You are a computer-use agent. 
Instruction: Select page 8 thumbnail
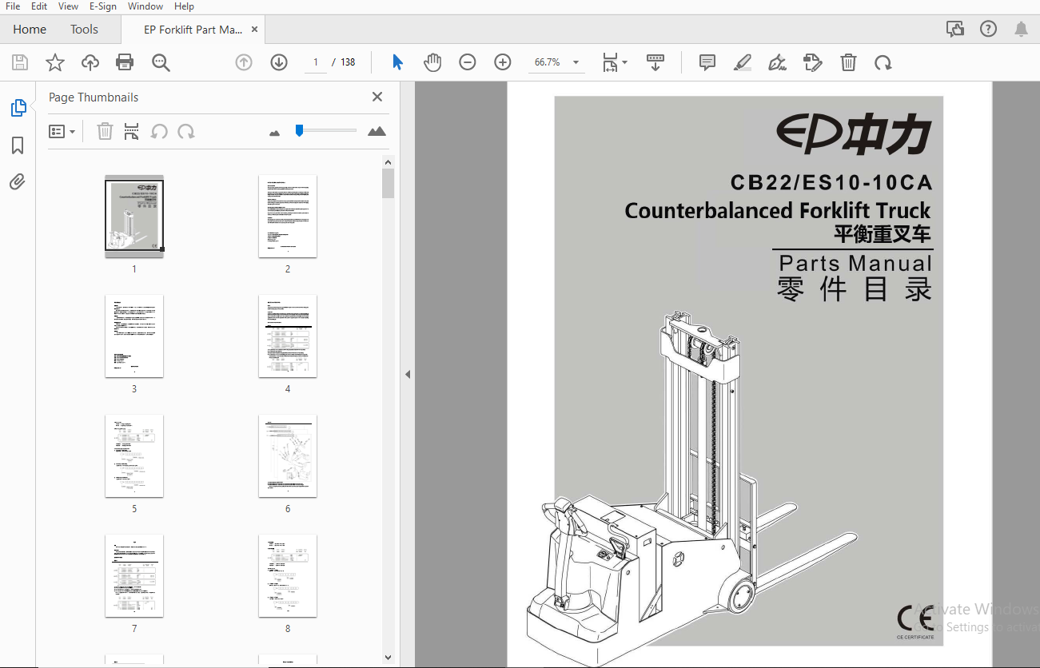coord(288,576)
